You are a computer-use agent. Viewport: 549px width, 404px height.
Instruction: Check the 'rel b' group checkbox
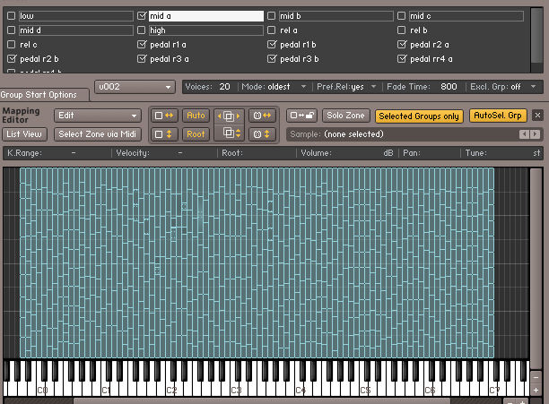pyautogui.click(x=402, y=30)
